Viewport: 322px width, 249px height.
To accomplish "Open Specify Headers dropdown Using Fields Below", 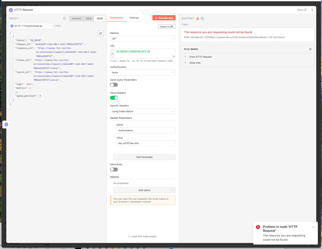I will click(143, 111).
